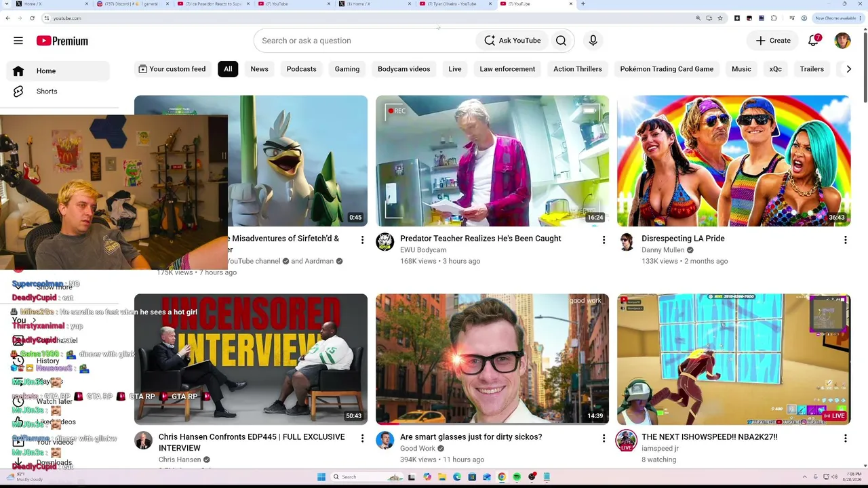Open the Disrespecting LA Pride title

coord(683,239)
